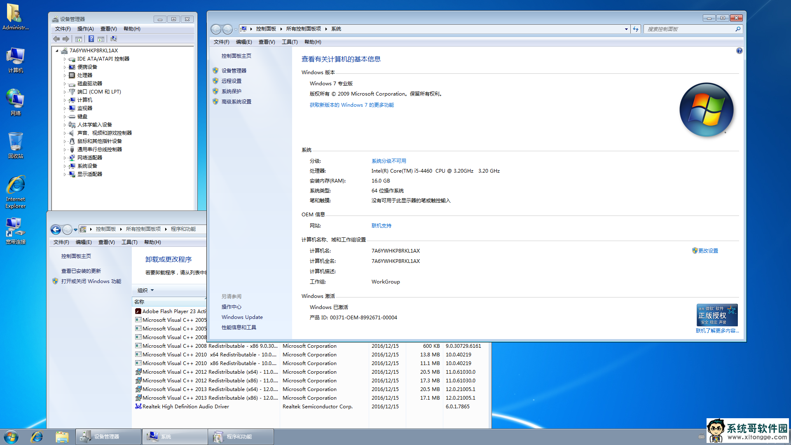The image size is (791, 445).
Task: Open the 宽带连接 desktop shortcut
Action: click(x=15, y=231)
